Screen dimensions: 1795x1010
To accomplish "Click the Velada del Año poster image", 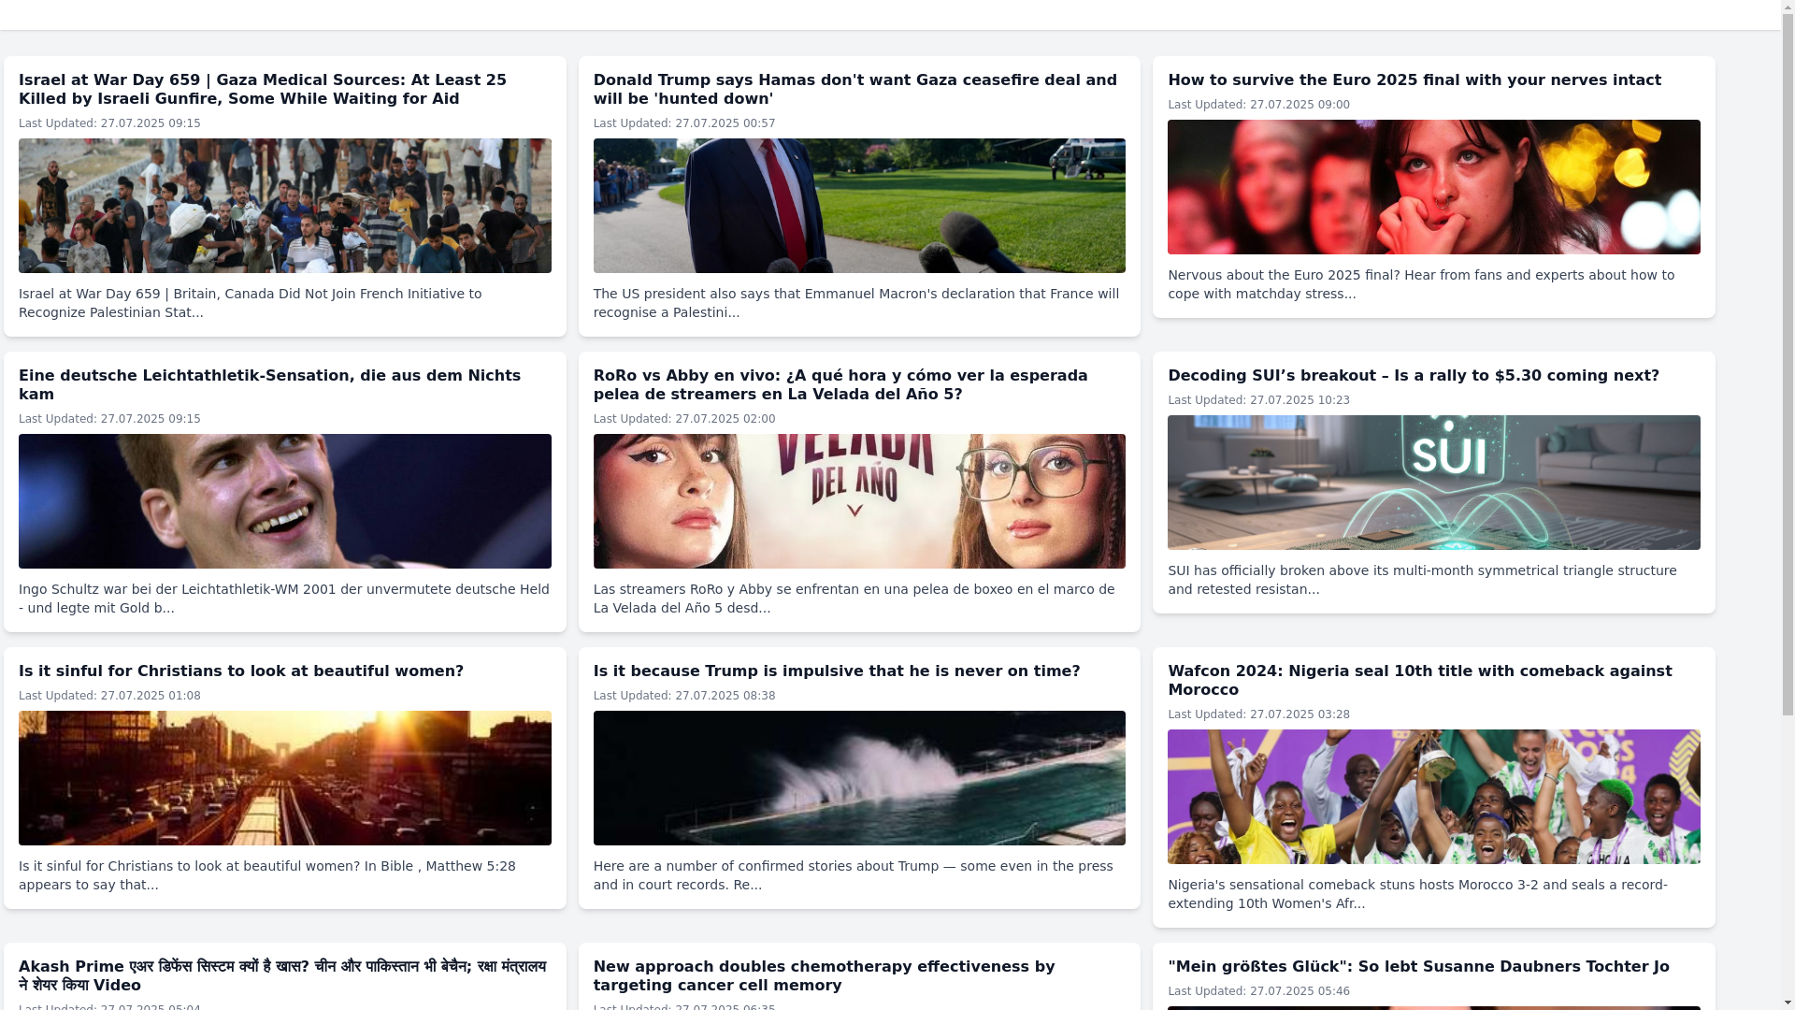I will [859, 501].
